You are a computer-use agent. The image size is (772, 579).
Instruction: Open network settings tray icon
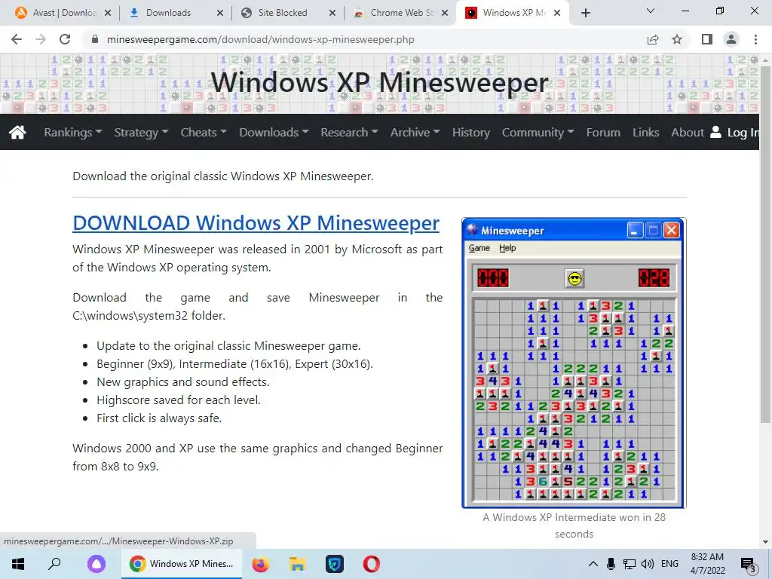[630, 564]
